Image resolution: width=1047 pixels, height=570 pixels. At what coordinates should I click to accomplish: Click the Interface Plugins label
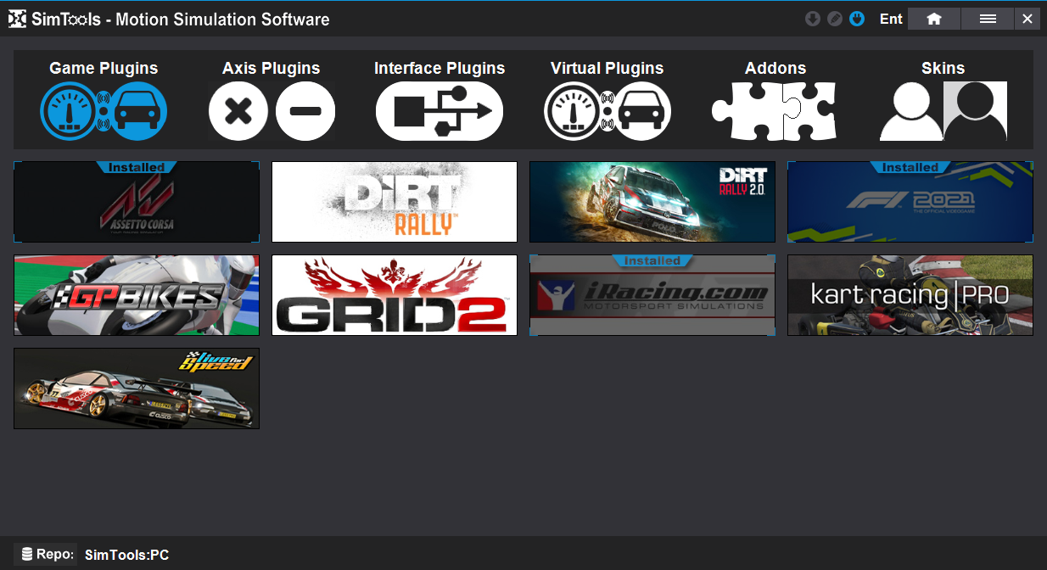440,69
